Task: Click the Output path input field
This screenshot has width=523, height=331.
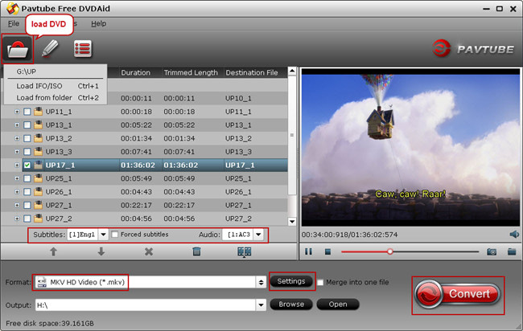Action: (x=146, y=304)
